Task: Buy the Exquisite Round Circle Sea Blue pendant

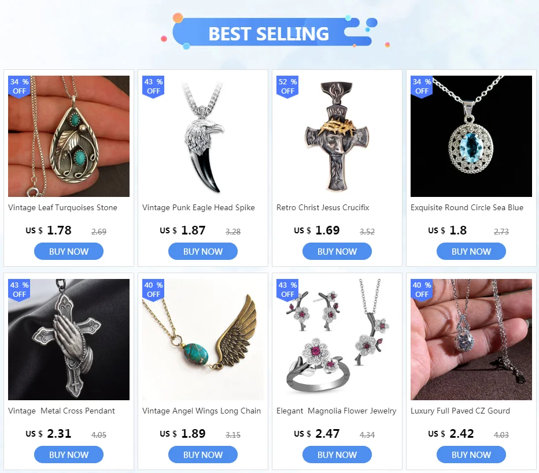Action: click(x=471, y=251)
